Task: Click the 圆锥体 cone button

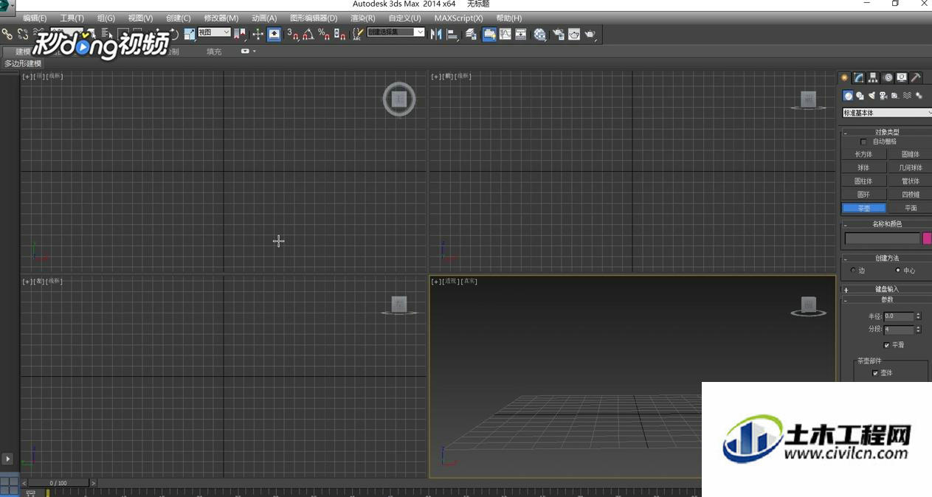Action: 911,154
